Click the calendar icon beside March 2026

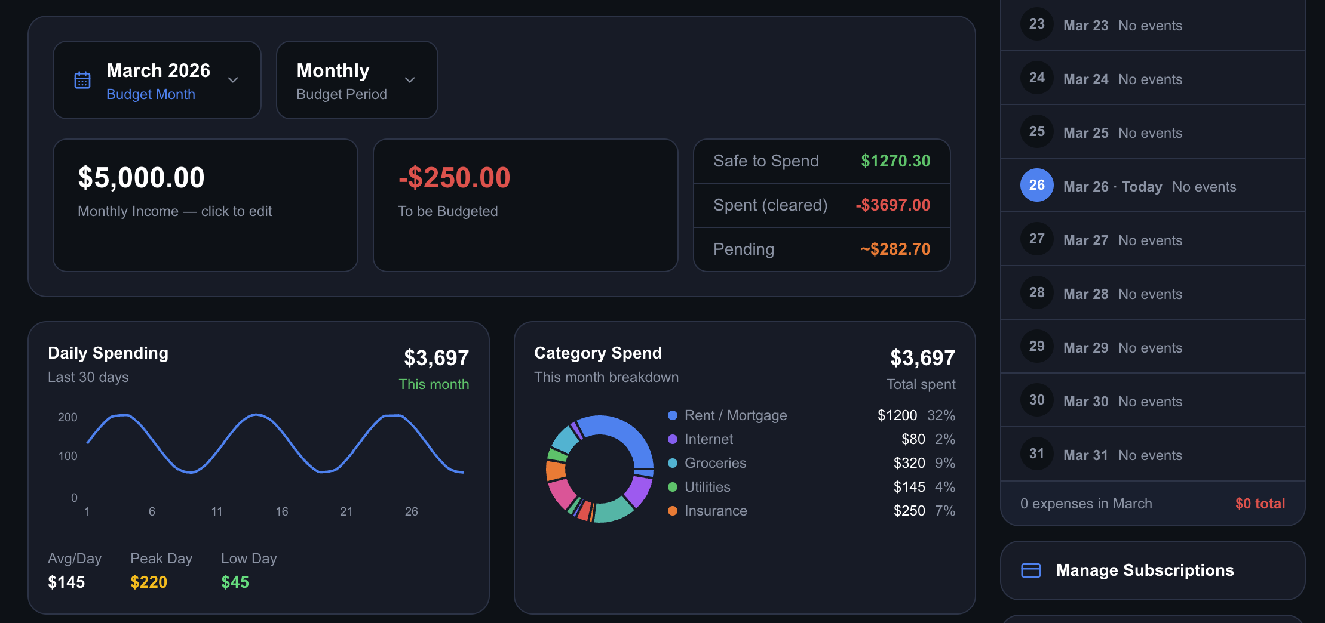[82, 80]
